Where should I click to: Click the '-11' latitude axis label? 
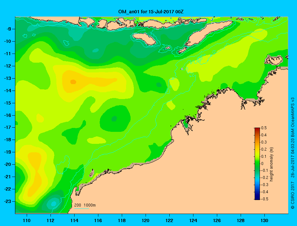pos(7,54)
